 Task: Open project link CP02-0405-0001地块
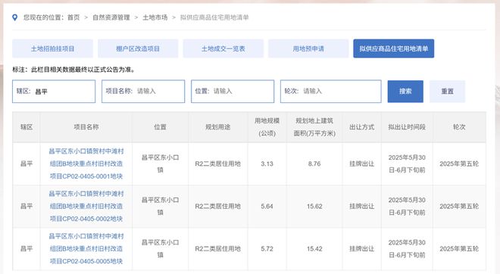click(x=86, y=163)
